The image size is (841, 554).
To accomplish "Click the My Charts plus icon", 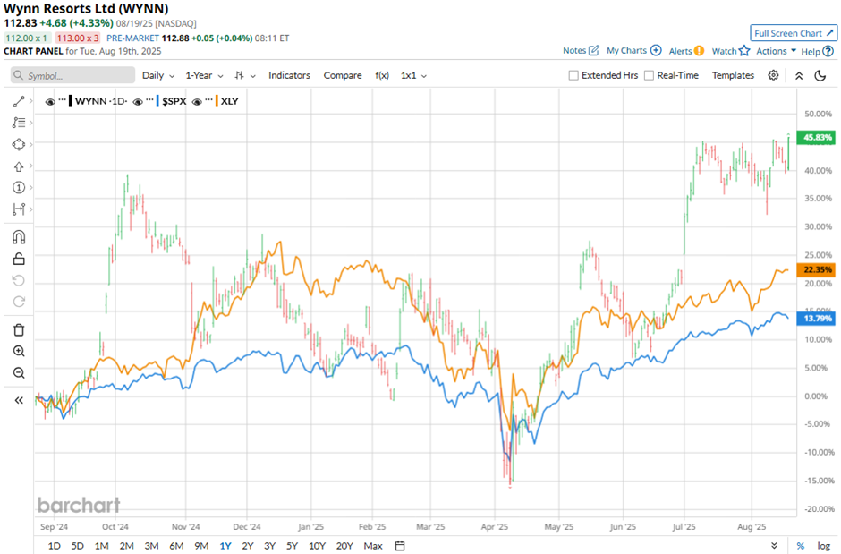I will coord(656,50).
